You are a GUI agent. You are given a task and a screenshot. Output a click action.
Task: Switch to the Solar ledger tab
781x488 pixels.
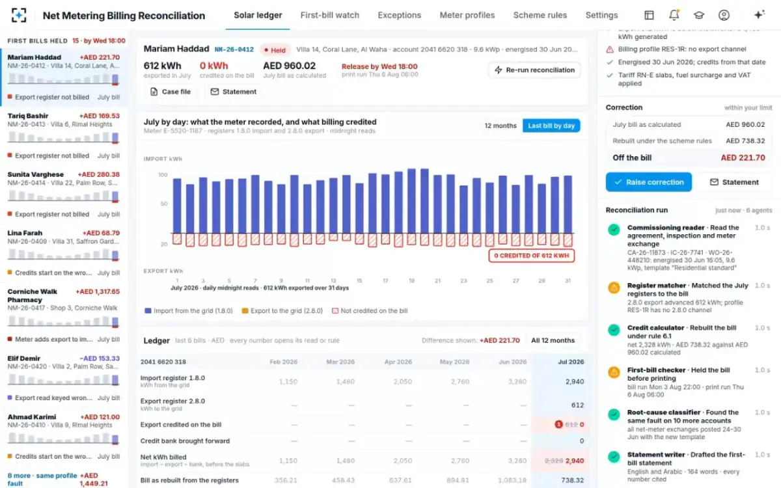[258, 15]
